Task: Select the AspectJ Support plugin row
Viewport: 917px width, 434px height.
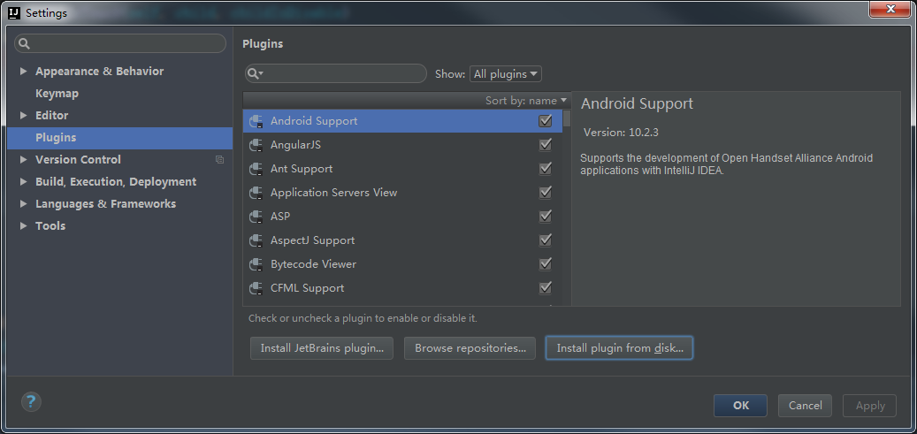Action: pos(402,240)
